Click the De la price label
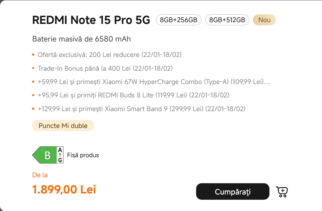The height and width of the screenshot is (211, 322). 40,175
